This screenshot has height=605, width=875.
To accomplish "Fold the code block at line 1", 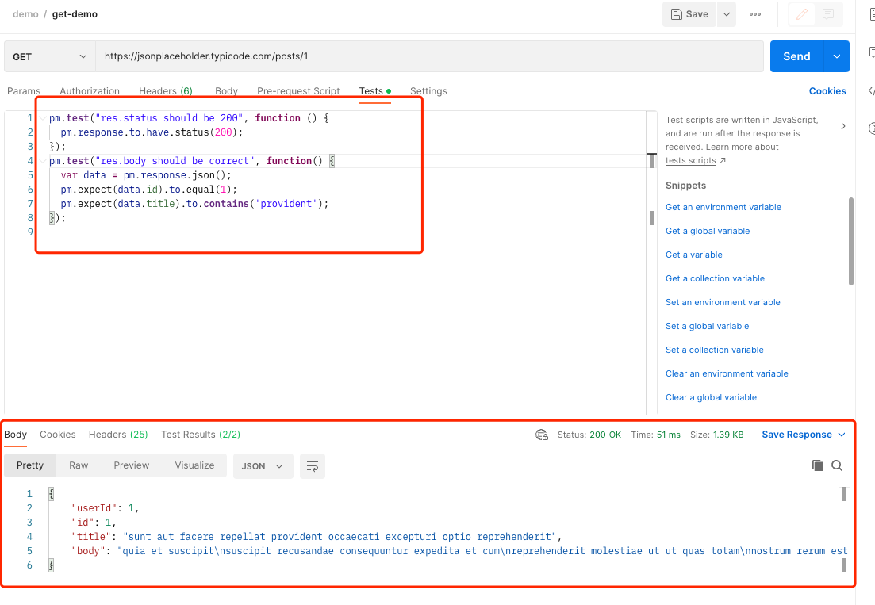I will pyautogui.click(x=42, y=118).
